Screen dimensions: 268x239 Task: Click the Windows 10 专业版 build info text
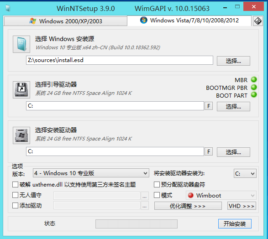click(98, 47)
